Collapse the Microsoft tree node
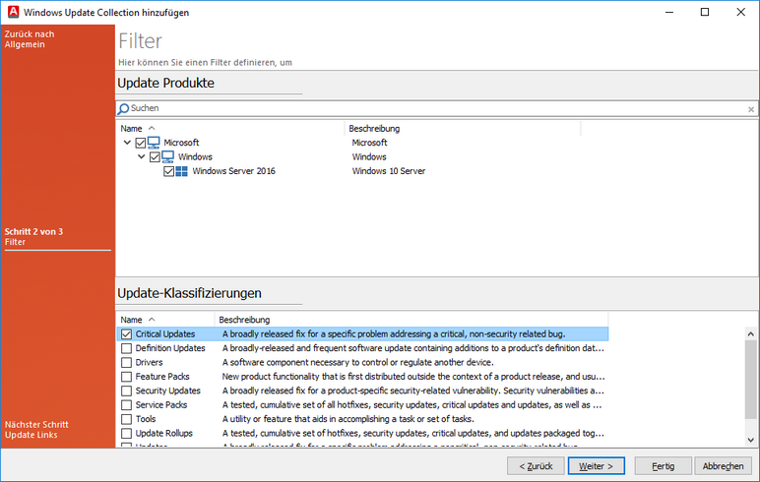Viewport: 760px width, 482px height. 127,143
